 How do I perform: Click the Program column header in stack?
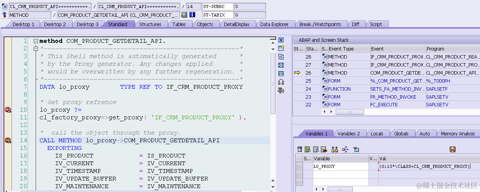pyautogui.click(x=453, y=49)
